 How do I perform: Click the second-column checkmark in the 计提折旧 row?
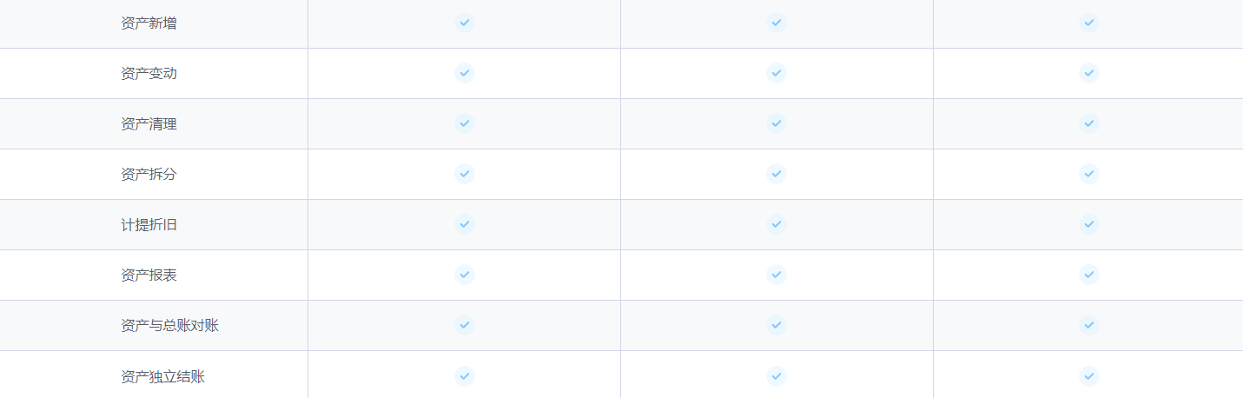(777, 224)
